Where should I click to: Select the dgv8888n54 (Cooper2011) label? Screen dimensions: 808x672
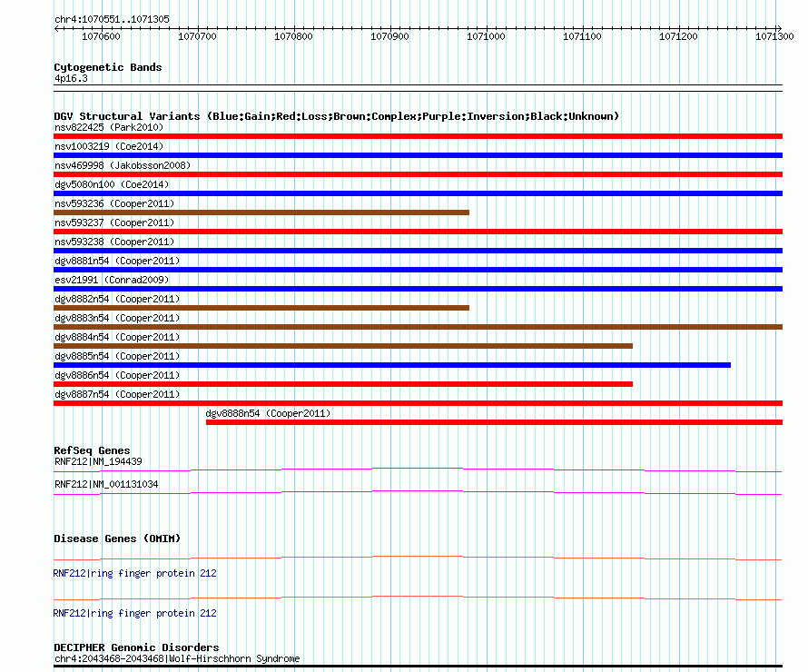point(268,413)
